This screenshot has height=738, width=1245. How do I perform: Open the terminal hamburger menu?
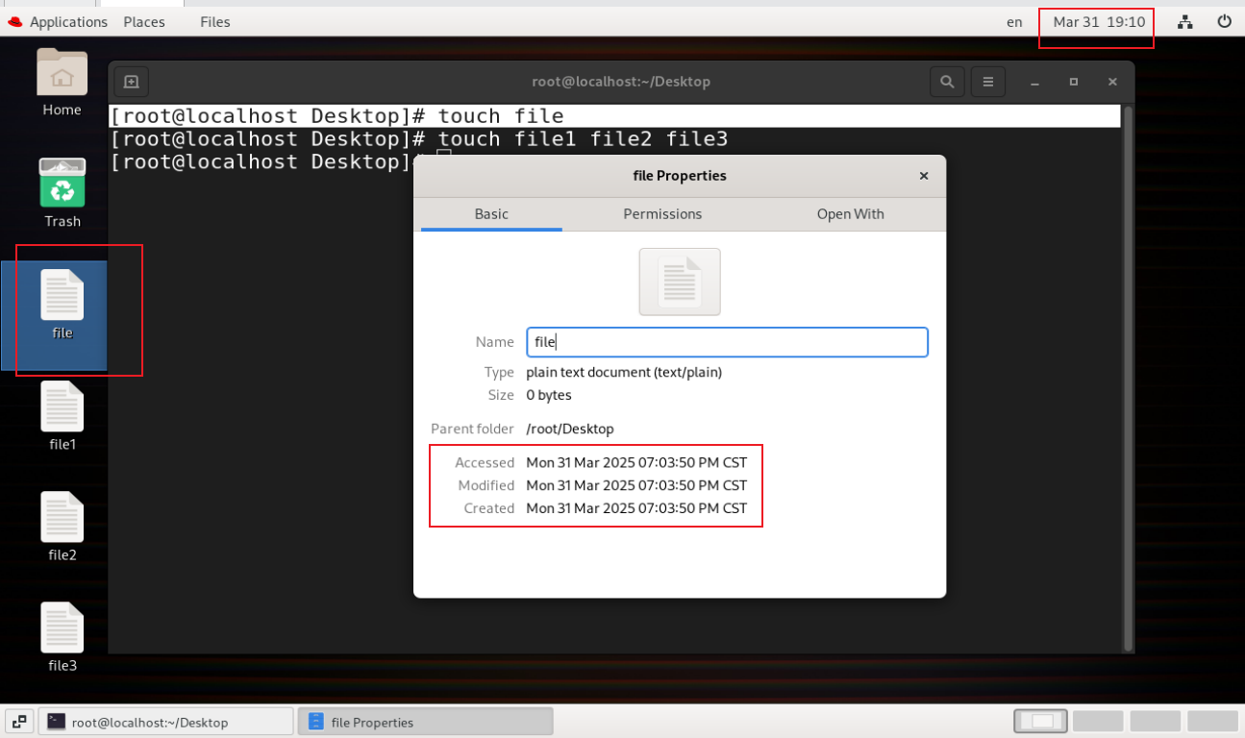coord(987,82)
